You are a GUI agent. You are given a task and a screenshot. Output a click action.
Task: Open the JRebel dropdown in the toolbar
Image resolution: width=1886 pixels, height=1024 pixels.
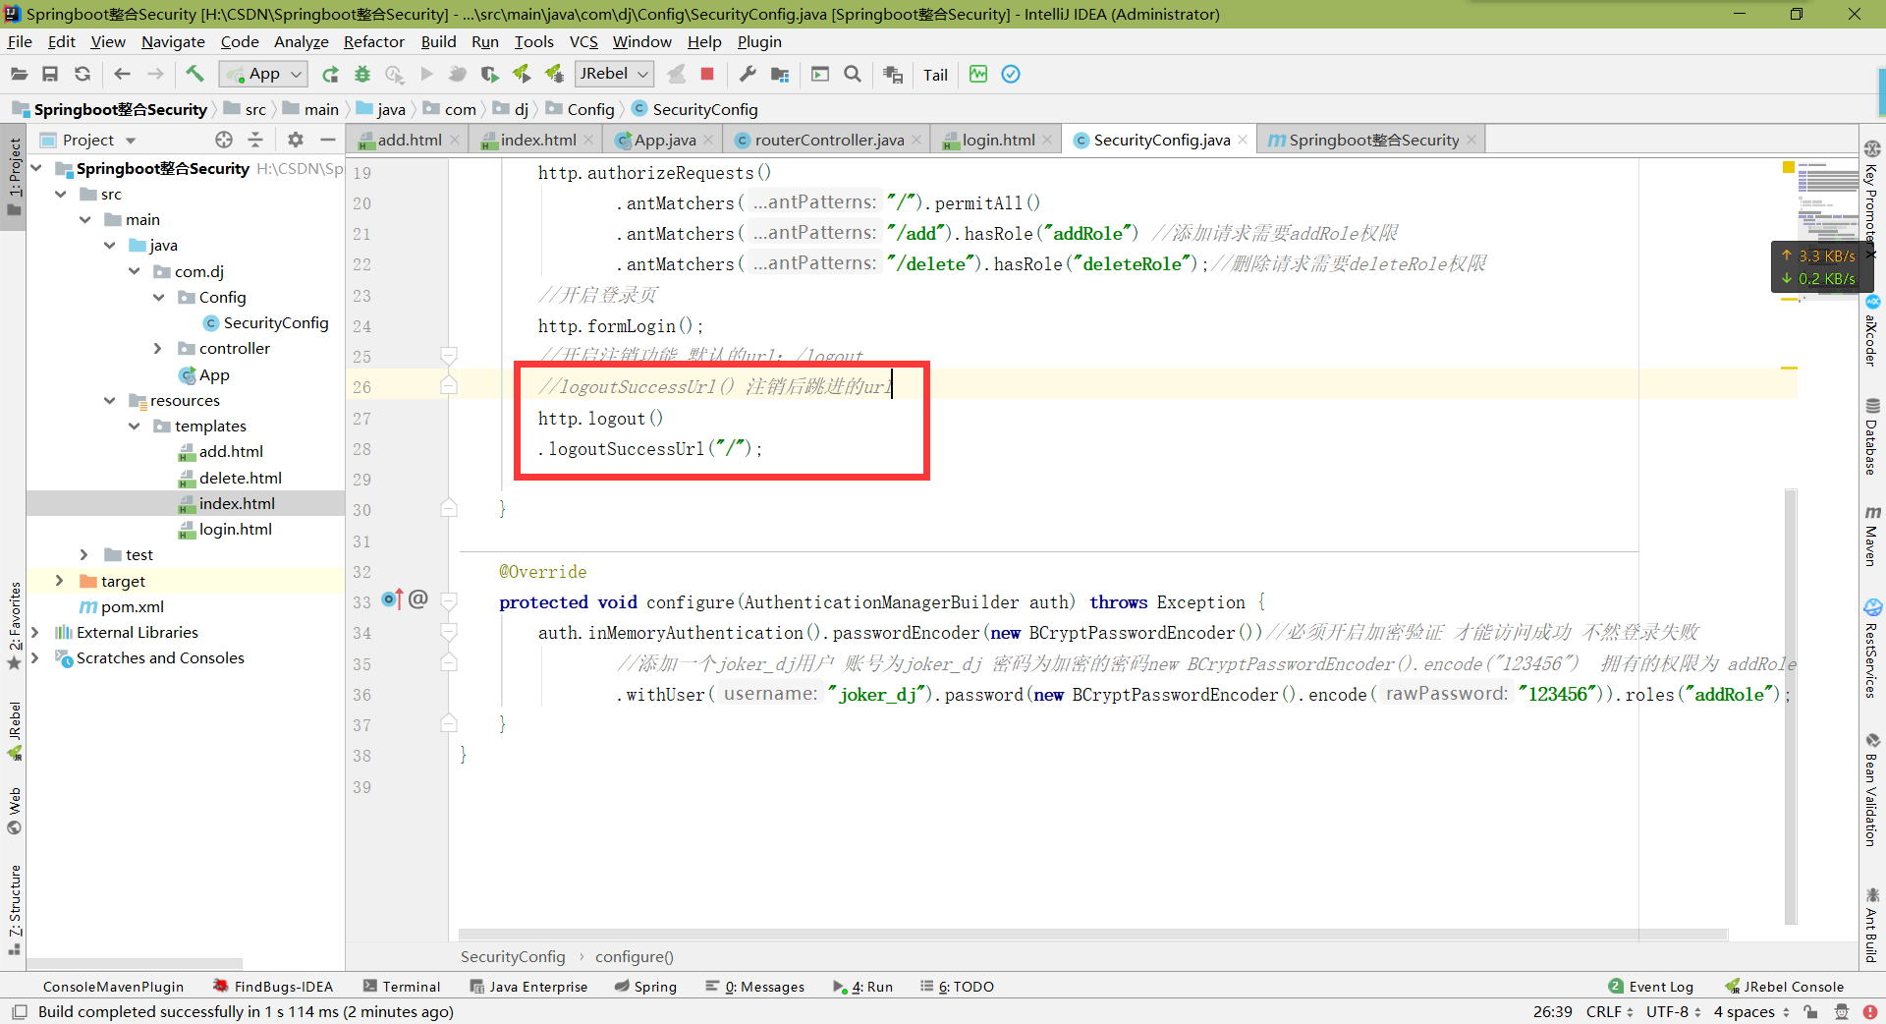click(614, 74)
